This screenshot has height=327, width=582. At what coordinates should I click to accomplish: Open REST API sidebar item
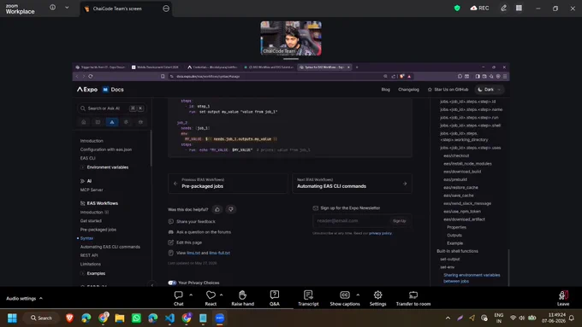tap(89, 255)
